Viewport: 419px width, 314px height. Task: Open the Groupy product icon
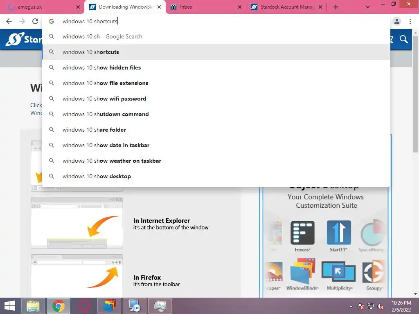tap(374, 271)
